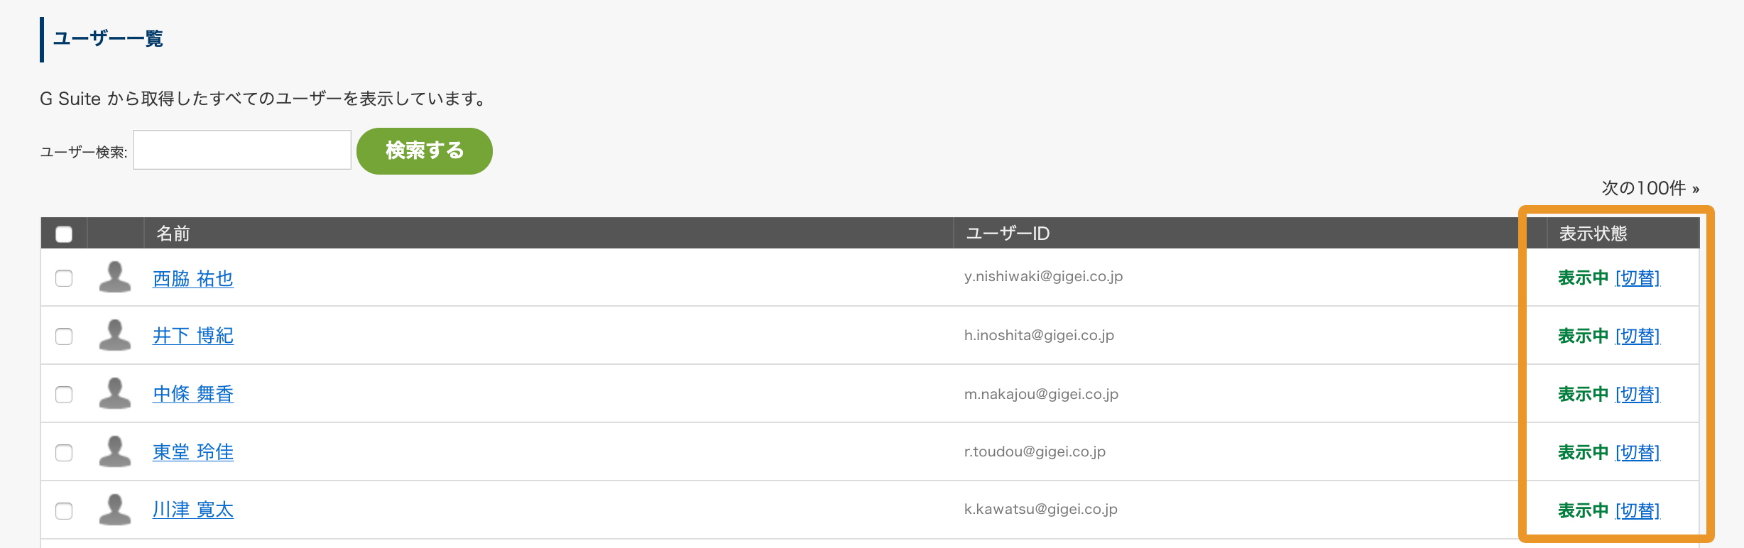Click the ユーザー一覧 page heading
The width and height of the screenshot is (1744, 548).
click(x=108, y=38)
